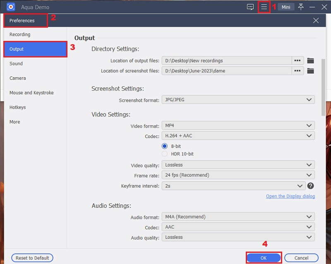Open the screenshot files folder
Screen dimensions: 331x264
pos(310,71)
